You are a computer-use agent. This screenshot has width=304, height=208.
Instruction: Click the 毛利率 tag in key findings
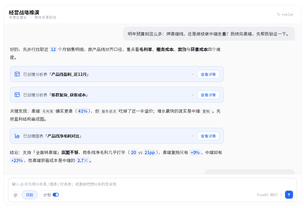click(x=48, y=111)
